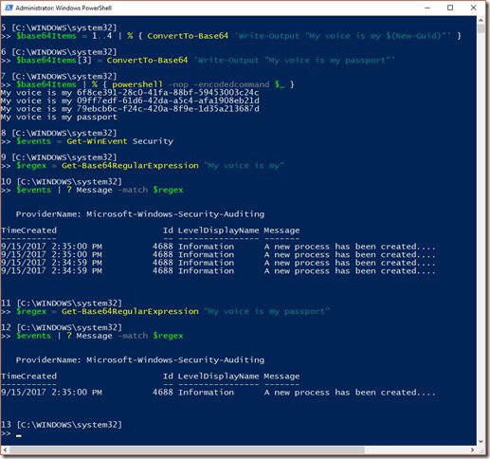Click the first 2:35:00 PM event row

(x=218, y=247)
